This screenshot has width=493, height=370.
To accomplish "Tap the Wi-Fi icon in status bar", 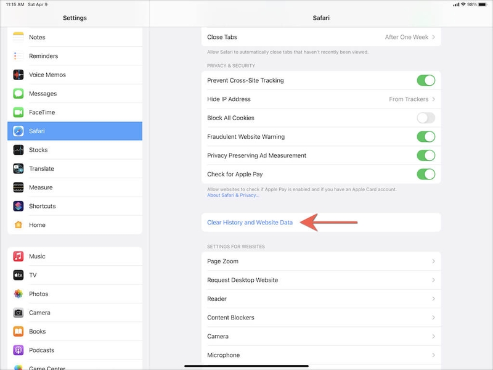I will point(463,4).
